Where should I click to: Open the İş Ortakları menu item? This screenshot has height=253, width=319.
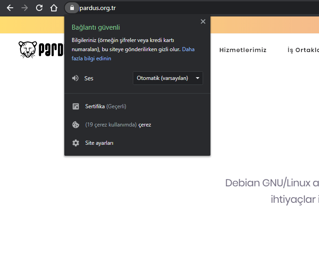pos(303,50)
